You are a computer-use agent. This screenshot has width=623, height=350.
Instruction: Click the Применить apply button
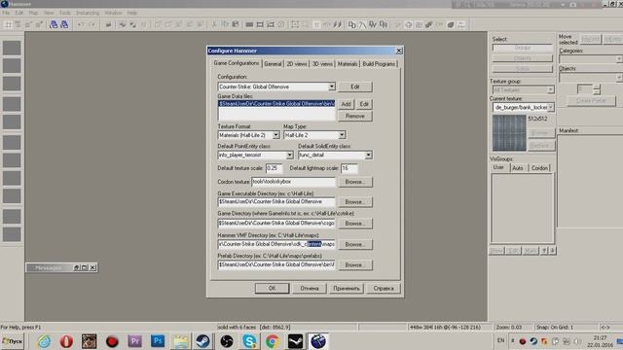pos(347,289)
